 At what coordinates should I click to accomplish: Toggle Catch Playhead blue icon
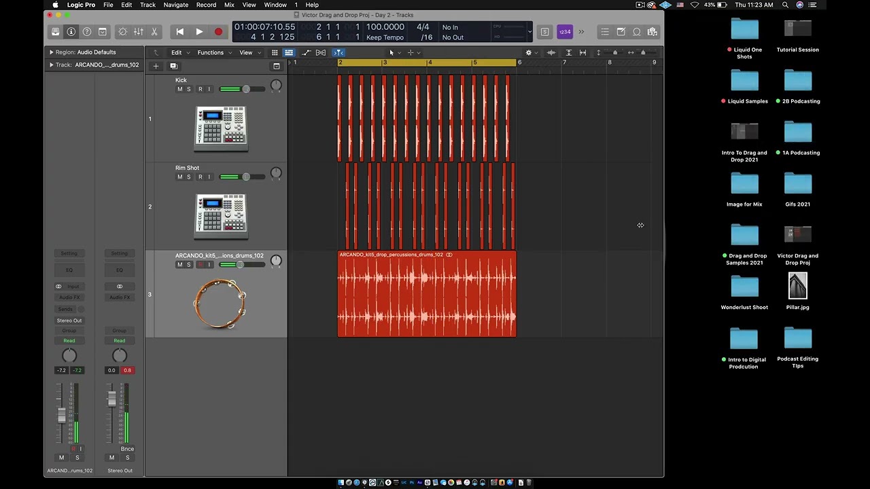pos(338,52)
